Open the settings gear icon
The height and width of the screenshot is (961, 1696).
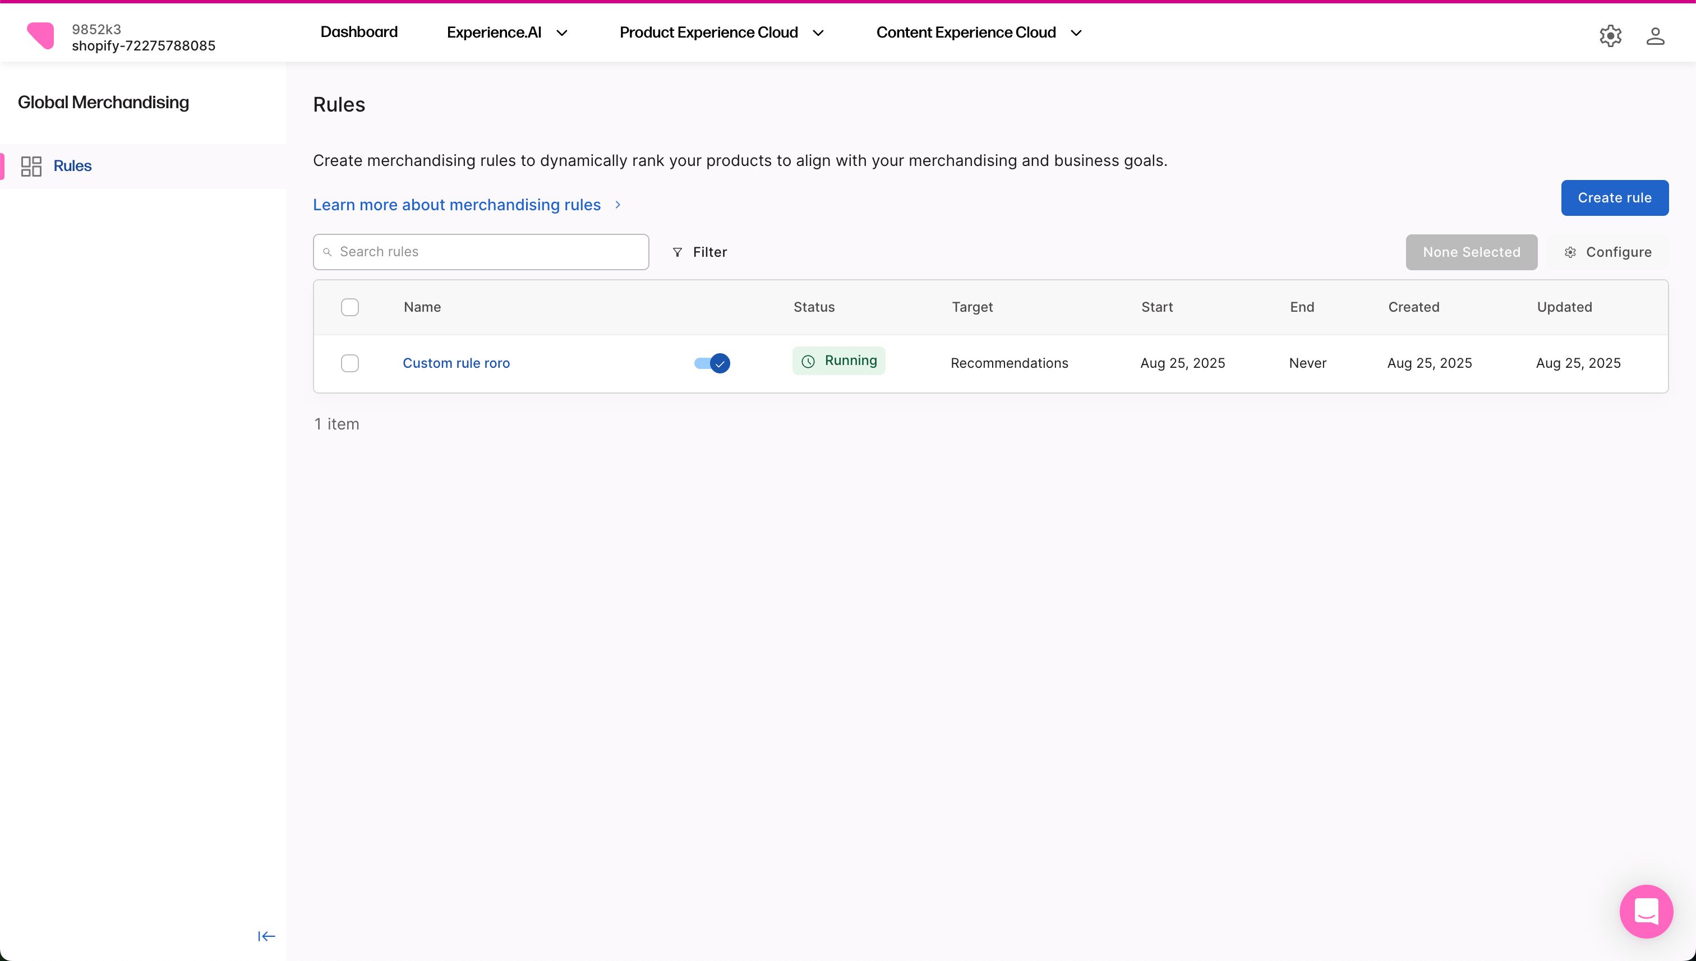pos(1610,36)
